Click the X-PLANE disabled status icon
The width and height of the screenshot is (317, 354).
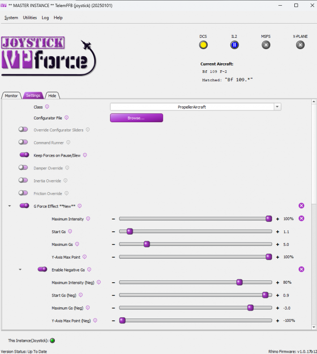point(300,45)
